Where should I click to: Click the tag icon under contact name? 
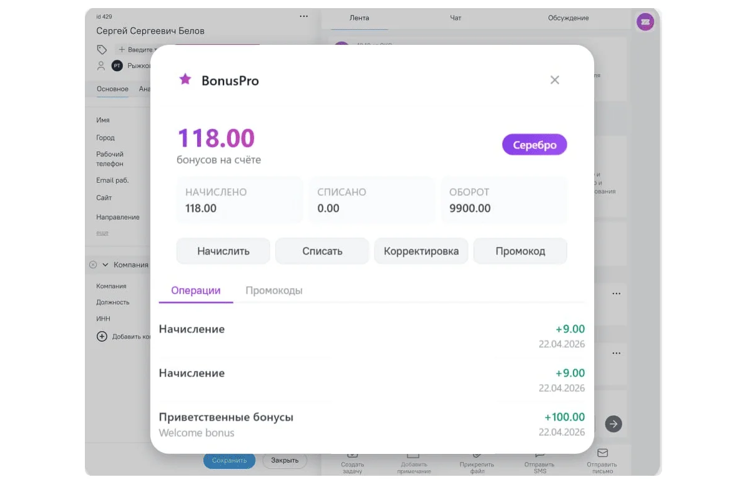(x=102, y=49)
